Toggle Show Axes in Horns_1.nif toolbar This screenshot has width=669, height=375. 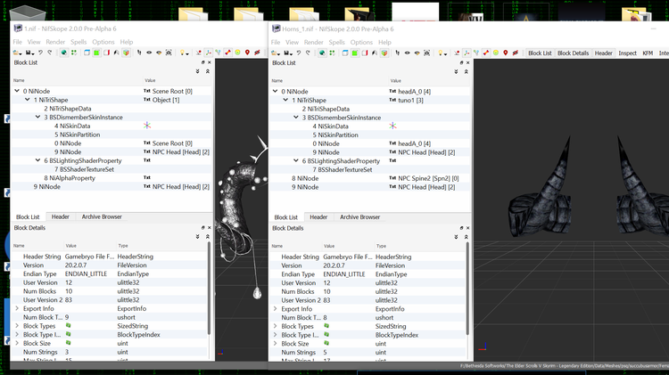coord(467,53)
